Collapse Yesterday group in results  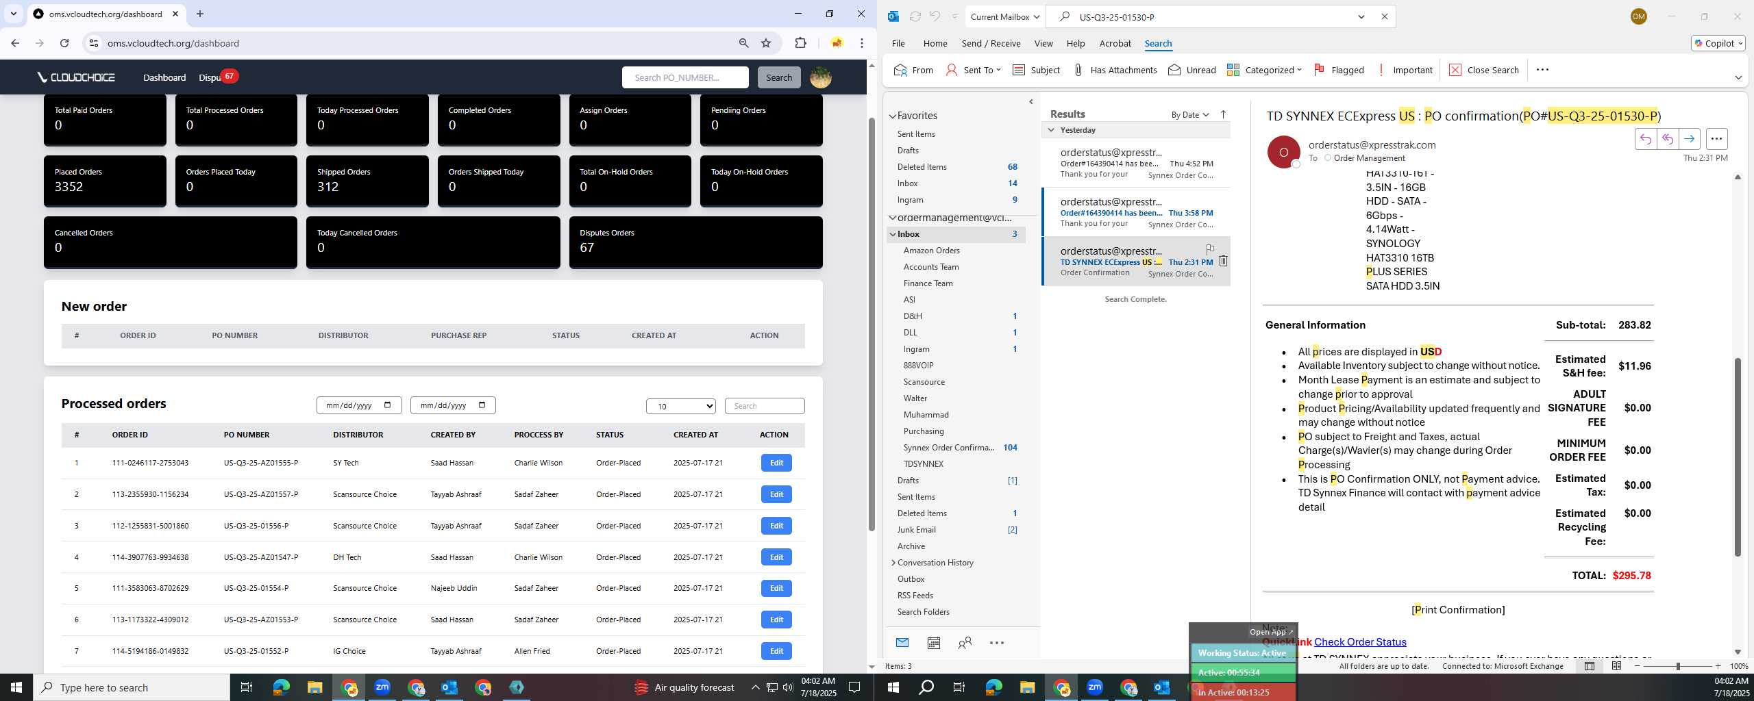tap(1052, 130)
